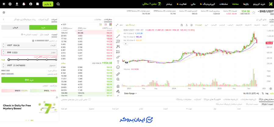This screenshot has height=127, width=274.
Task: Select the trend line drawing tool
Action: (118, 36)
